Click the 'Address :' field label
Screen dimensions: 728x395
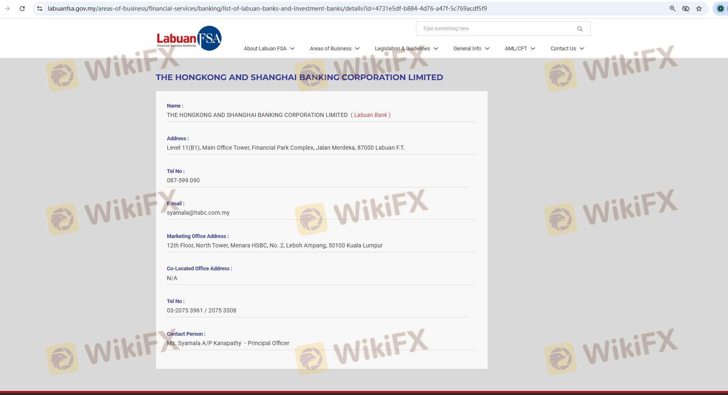pos(178,138)
